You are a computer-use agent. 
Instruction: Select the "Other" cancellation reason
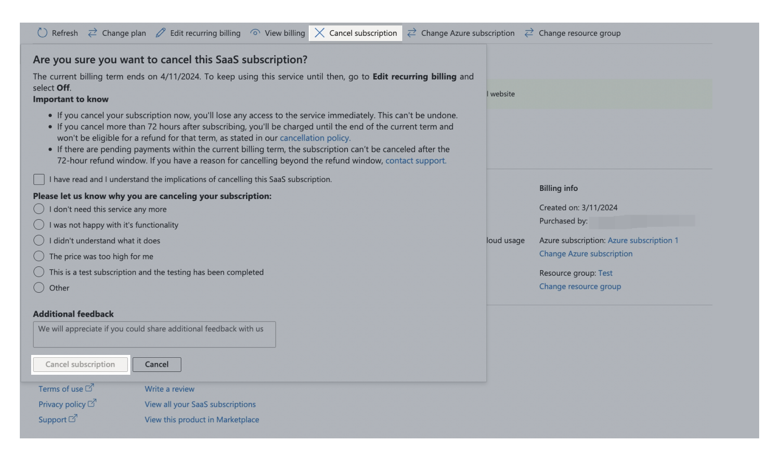tap(39, 288)
